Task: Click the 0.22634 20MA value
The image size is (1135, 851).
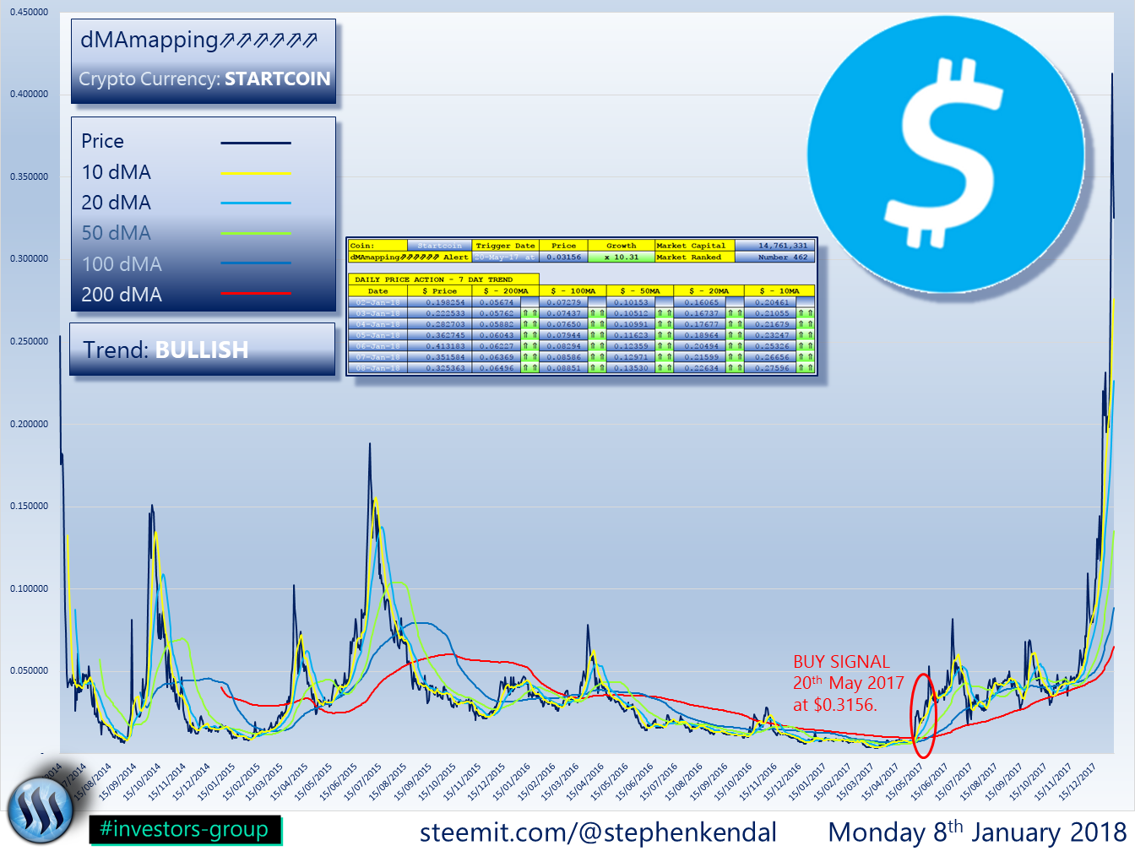Action: [x=700, y=368]
